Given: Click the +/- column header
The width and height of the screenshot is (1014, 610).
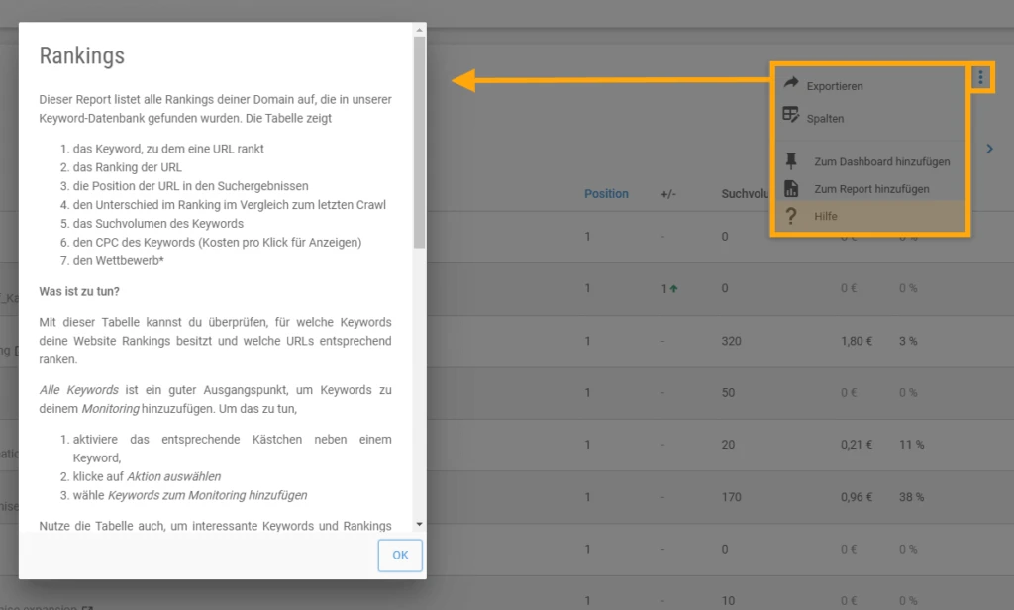Looking at the screenshot, I should [668, 194].
